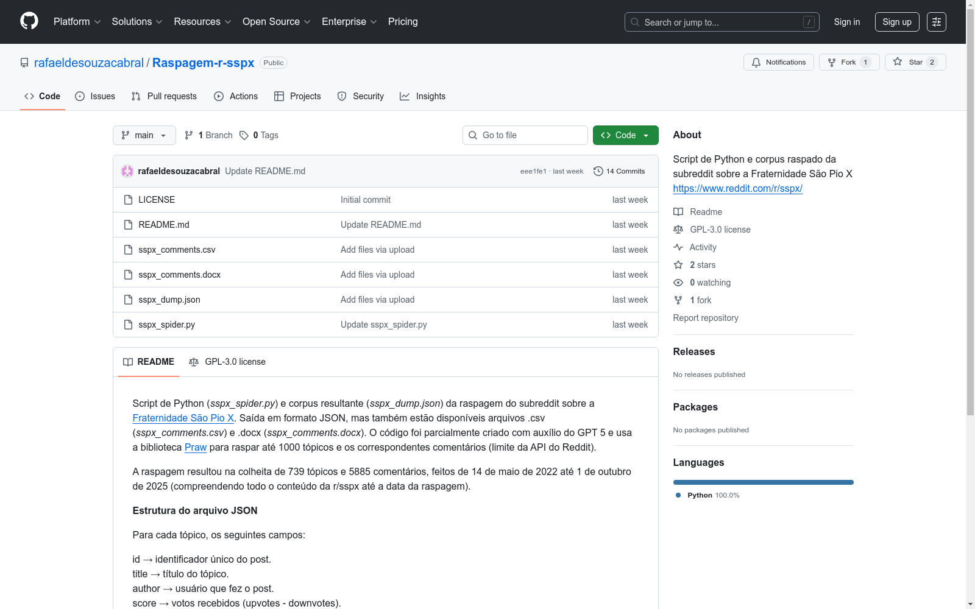Click the file icon beside README.md
The width and height of the screenshot is (975, 609).
click(128, 225)
